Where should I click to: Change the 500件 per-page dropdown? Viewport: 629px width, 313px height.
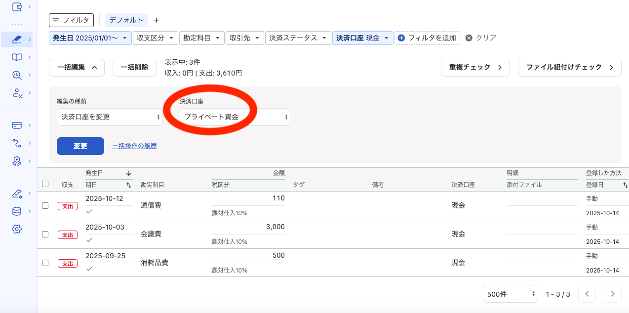point(510,294)
